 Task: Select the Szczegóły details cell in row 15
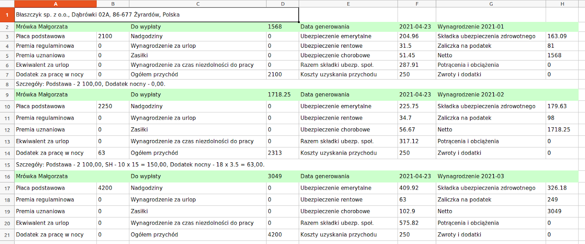coord(140,164)
